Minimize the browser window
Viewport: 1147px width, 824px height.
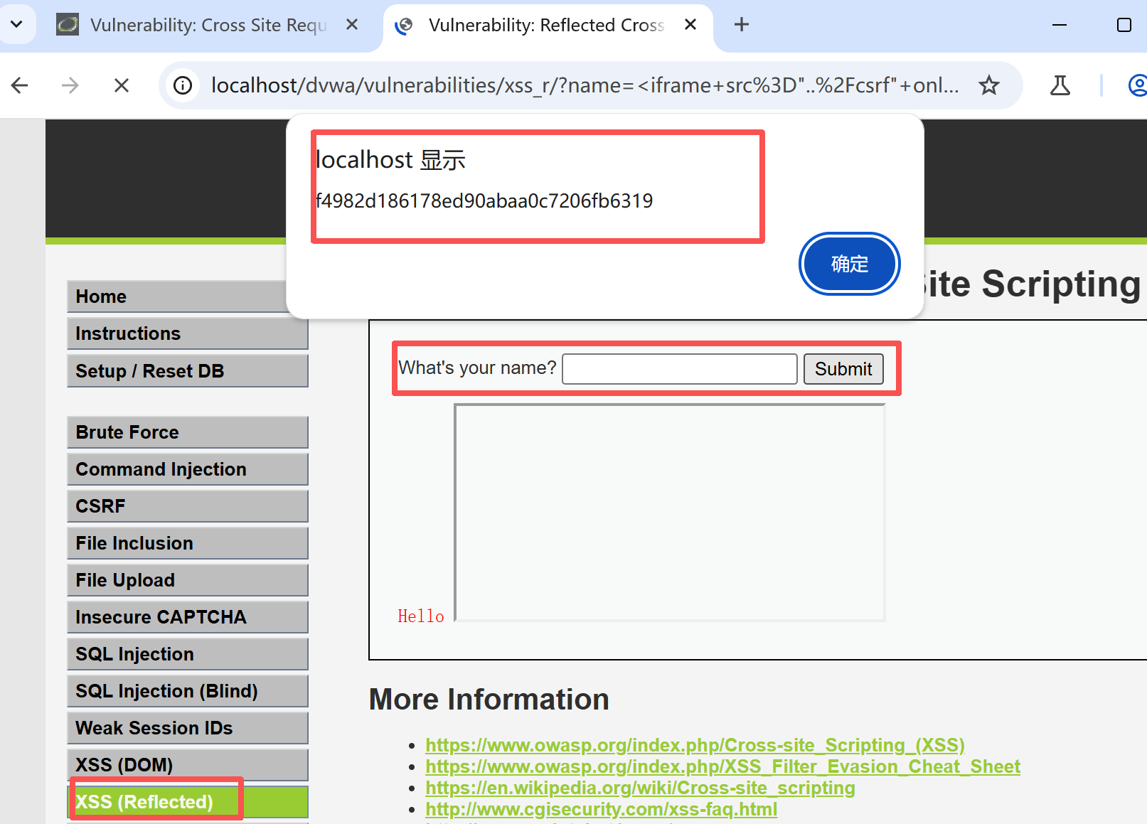pos(1060,25)
